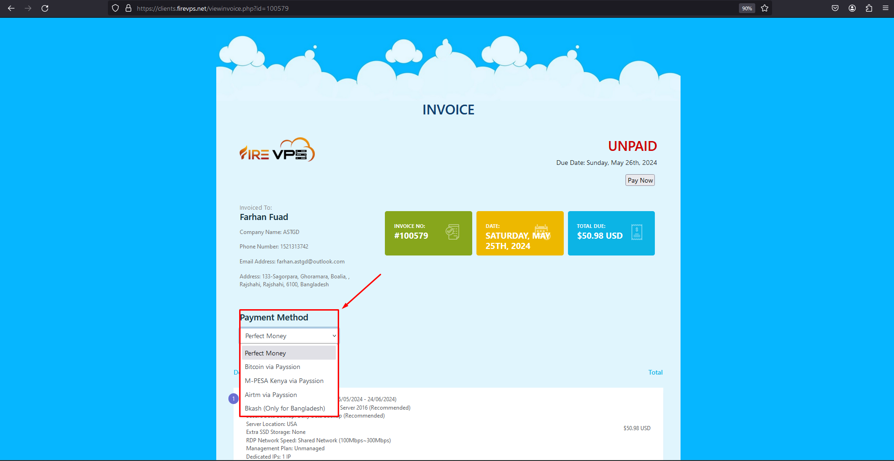Bookmark this page with the star

[765, 8]
